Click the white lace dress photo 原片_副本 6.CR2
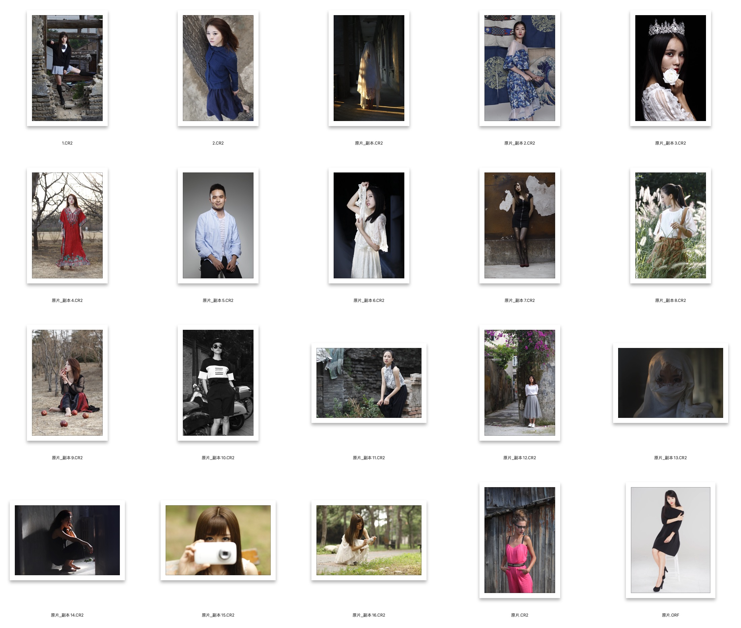 point(369,225)
